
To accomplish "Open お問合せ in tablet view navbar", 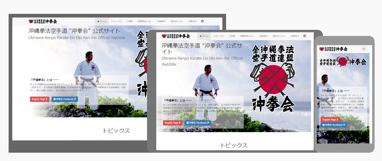I will [295, 36].
